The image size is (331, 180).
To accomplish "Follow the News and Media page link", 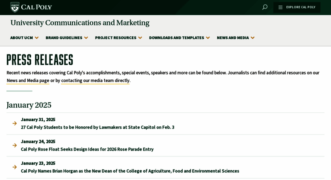I will click(x=28, y=80).
